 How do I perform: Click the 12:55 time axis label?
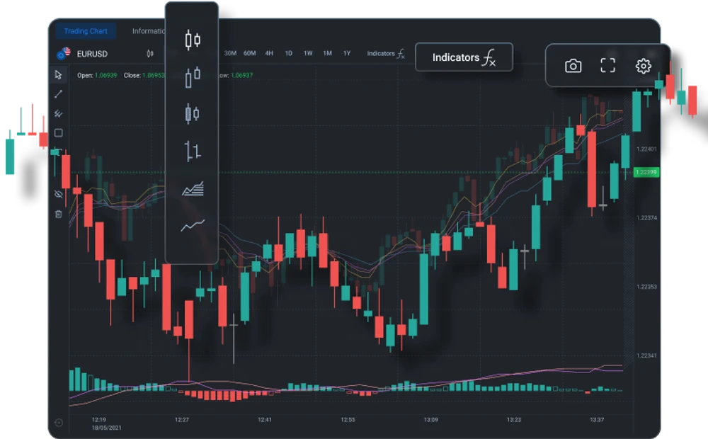[348, 420]
